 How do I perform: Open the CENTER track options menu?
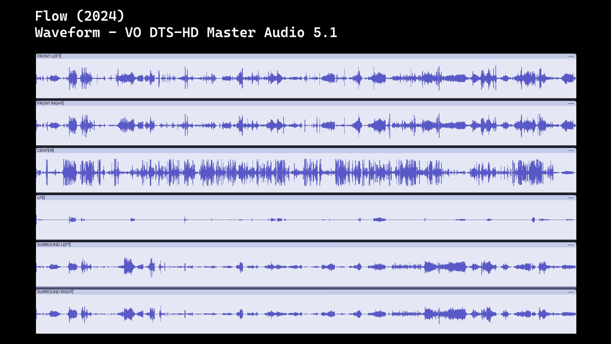point(571,151)
